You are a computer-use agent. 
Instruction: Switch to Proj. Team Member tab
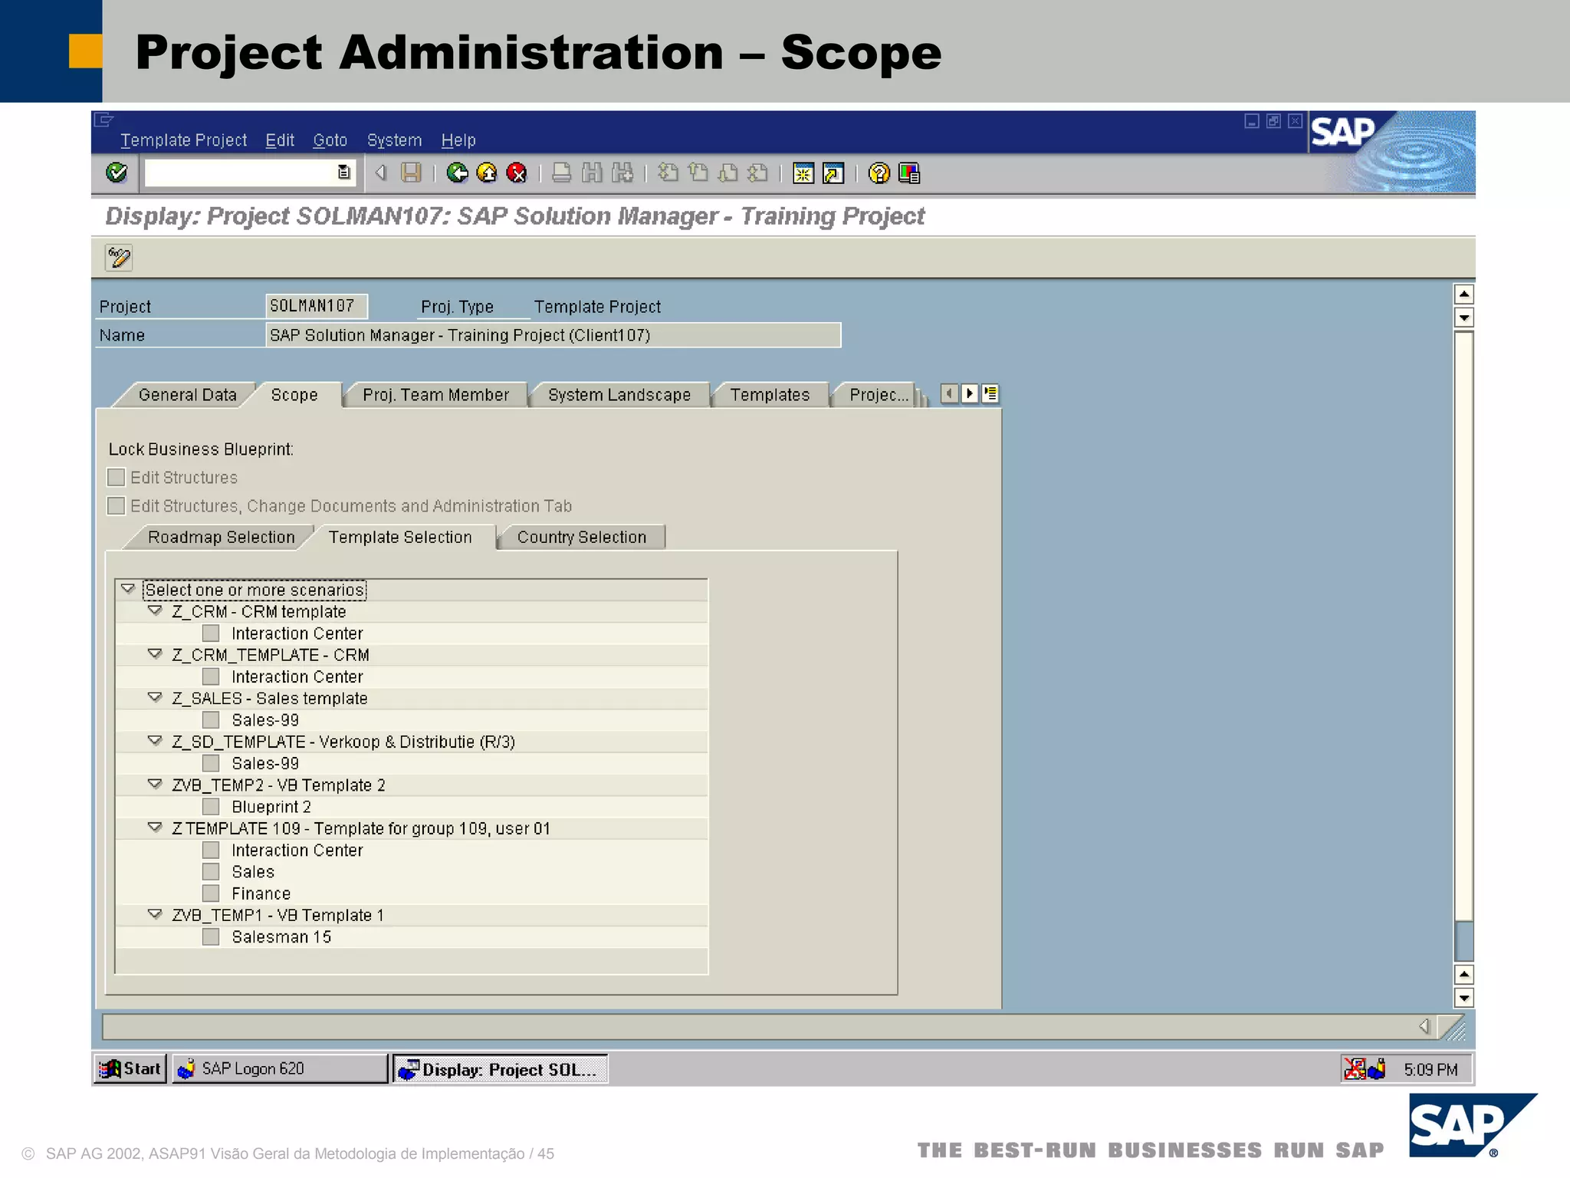pos(435,395)
